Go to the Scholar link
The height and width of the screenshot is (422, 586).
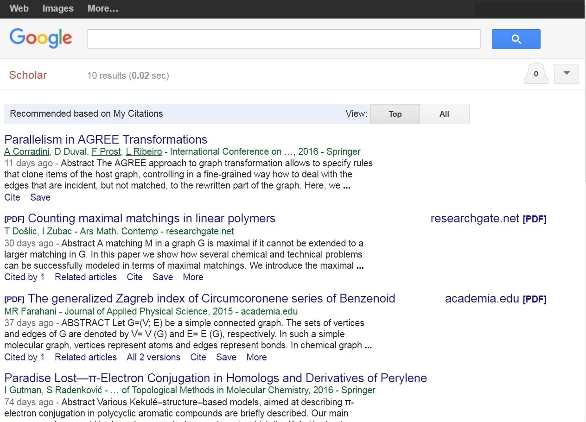[x=28, y=75]
